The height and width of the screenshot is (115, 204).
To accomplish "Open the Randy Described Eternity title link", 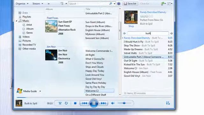I will (153, 12).
